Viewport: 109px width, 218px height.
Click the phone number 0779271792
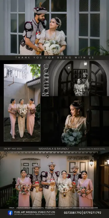pos(92,213)
